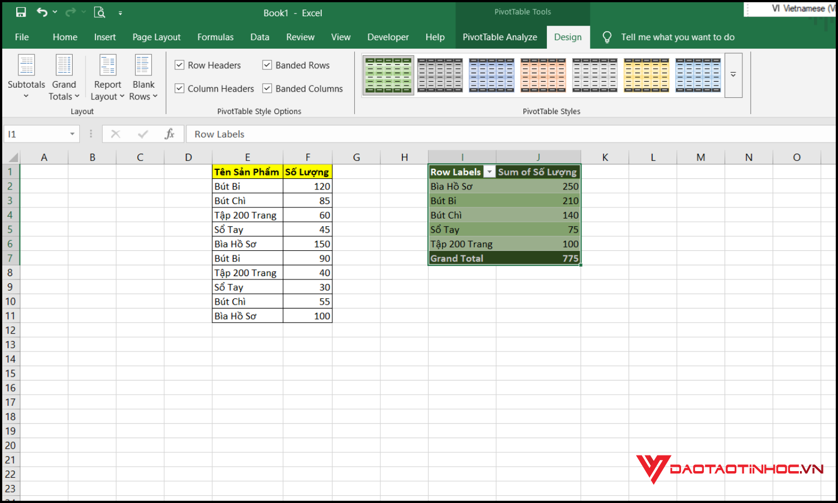Open the Subtotals options in the Layout group
The width and height of the screenshot is (838, 503).
[x=26, y=77]
